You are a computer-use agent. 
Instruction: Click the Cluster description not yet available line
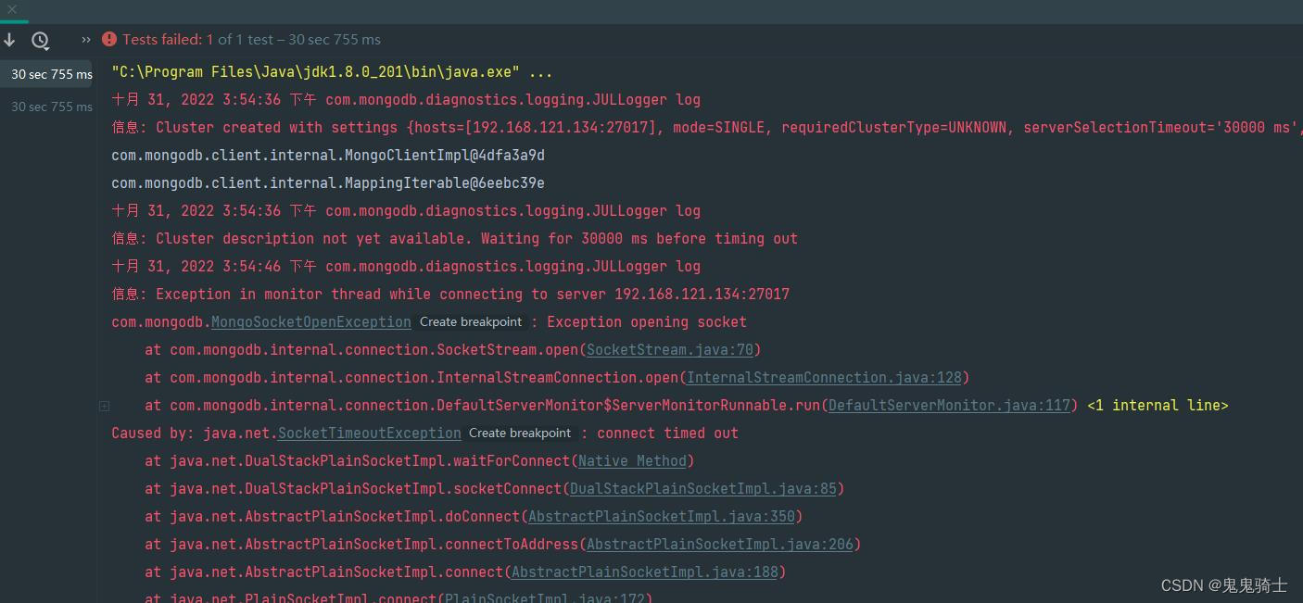click(454, 239)
